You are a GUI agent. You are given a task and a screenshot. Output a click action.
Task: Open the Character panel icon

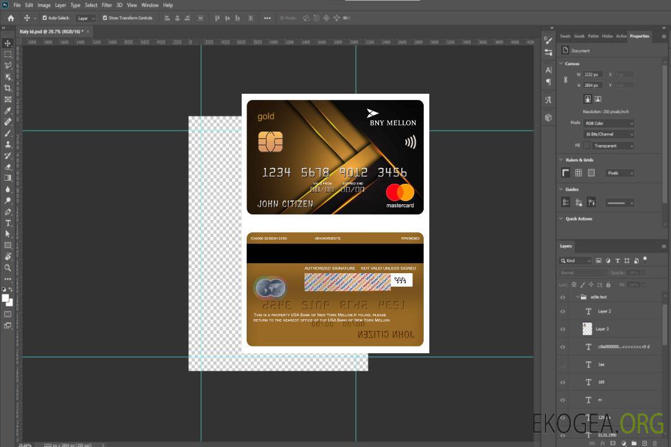[548, 70]
